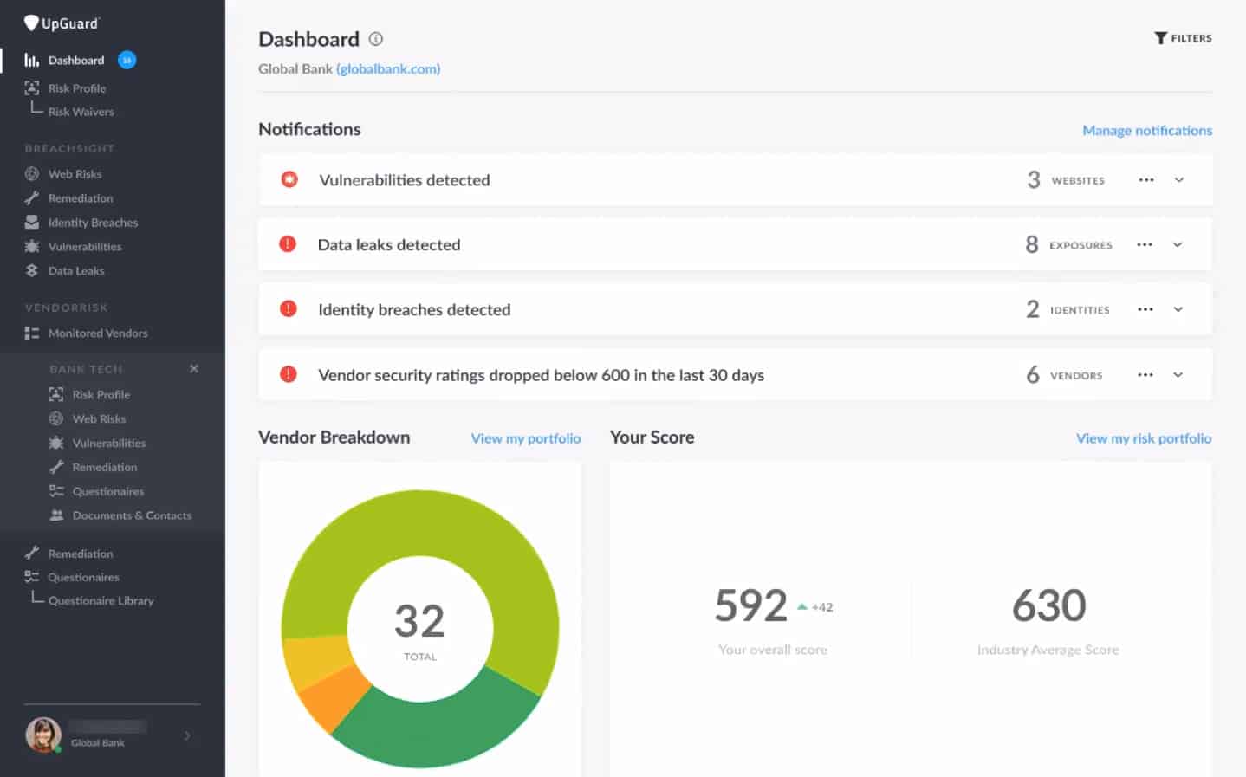1246x777 pixels.
Task: Click the Bank Tech Remediation wrench icon
Action: click(56, 467)
